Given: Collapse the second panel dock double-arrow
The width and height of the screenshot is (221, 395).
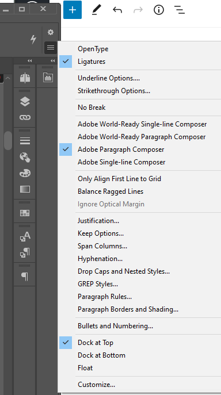Looking at the screenshot, I should [x=52, y=61].
